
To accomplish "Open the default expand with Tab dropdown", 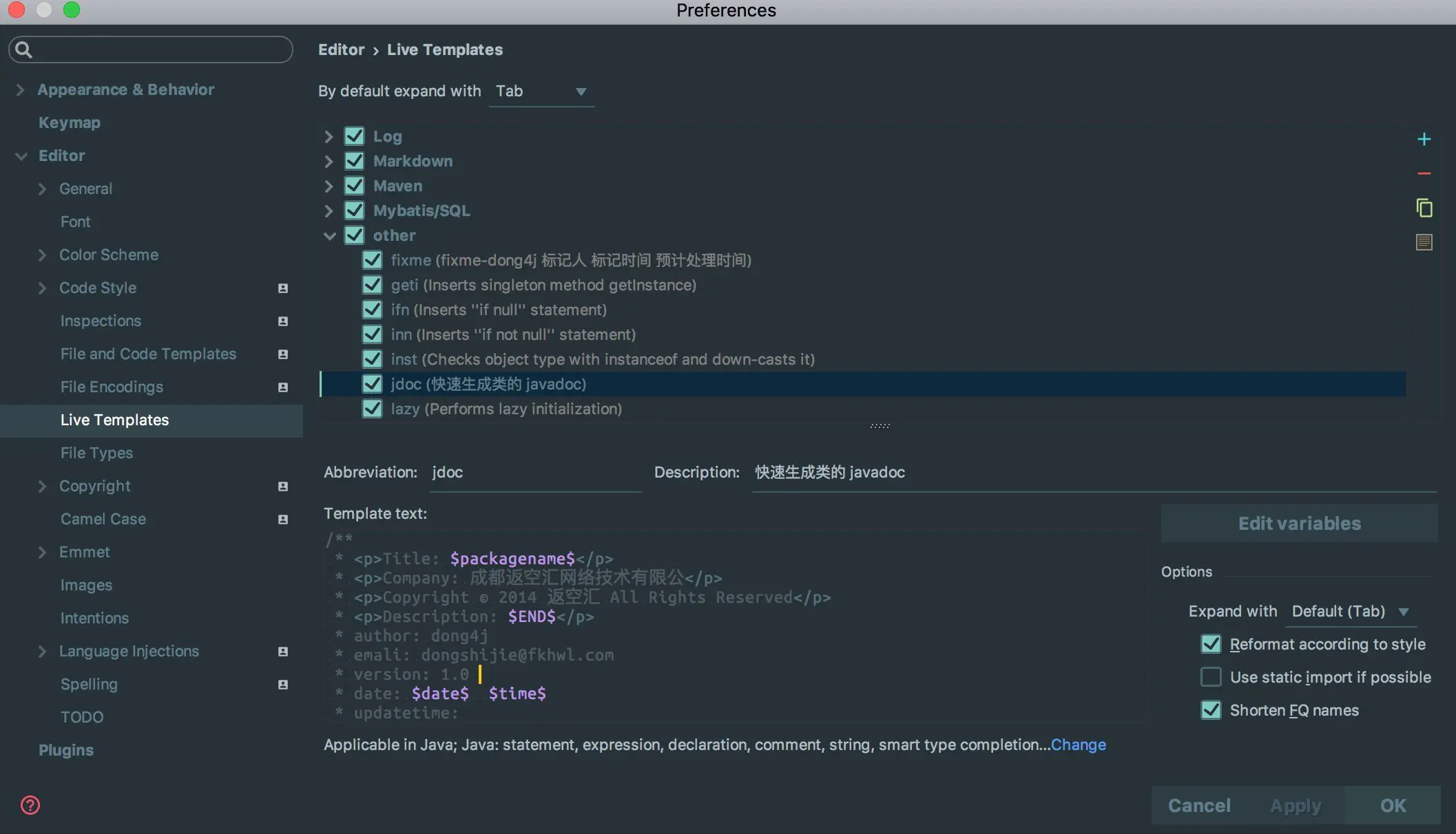I will (541, 92).
